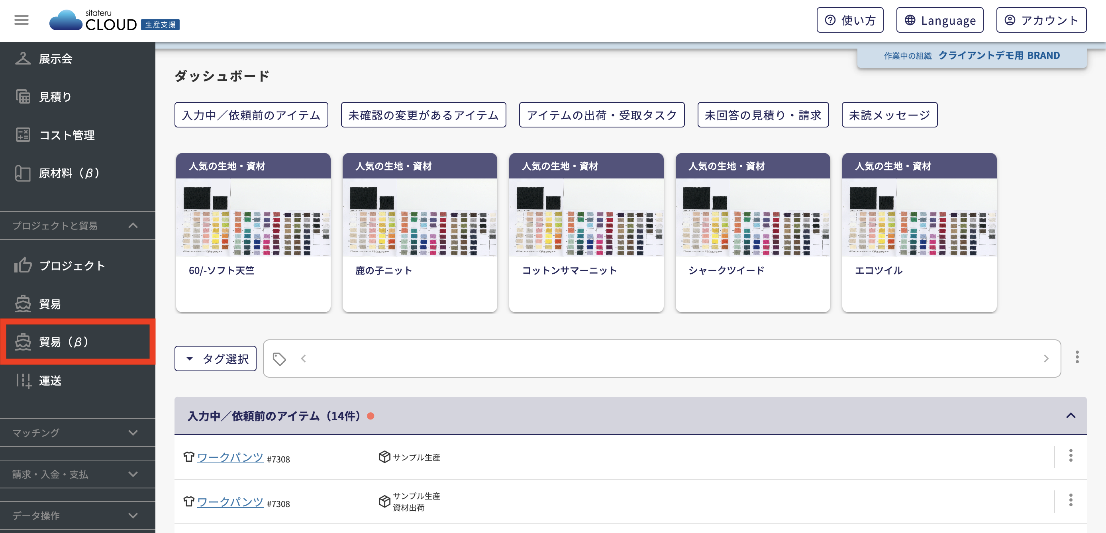Image resolution: width=1106 pixels, height=533 pixels.
Task: Click the tag icon in tag bar
Action: 280,359
